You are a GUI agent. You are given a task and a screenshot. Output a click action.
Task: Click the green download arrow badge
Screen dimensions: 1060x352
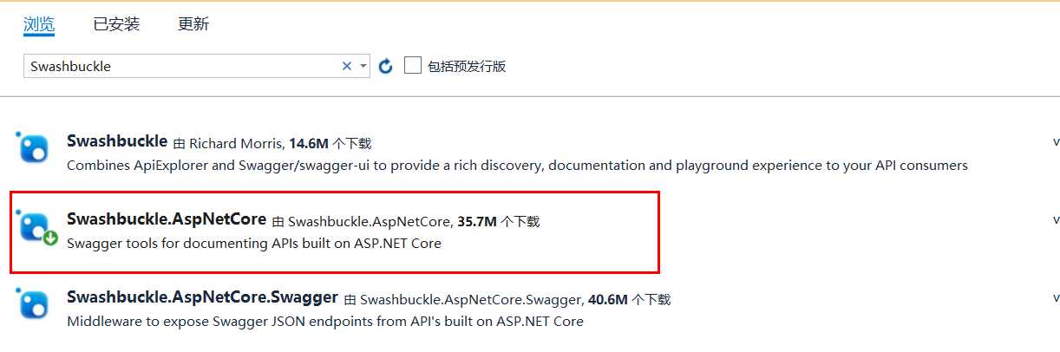(50, 238)
